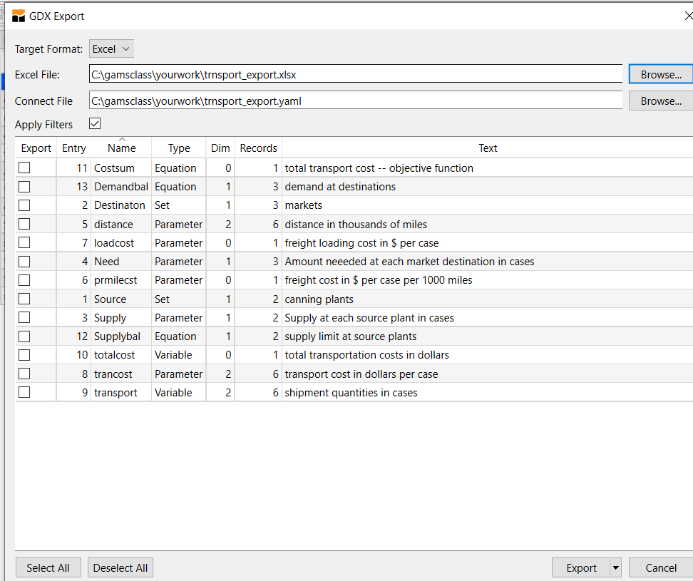Click the Excel File path field
The width and height of the screenshot is (693, 581).
355,74
